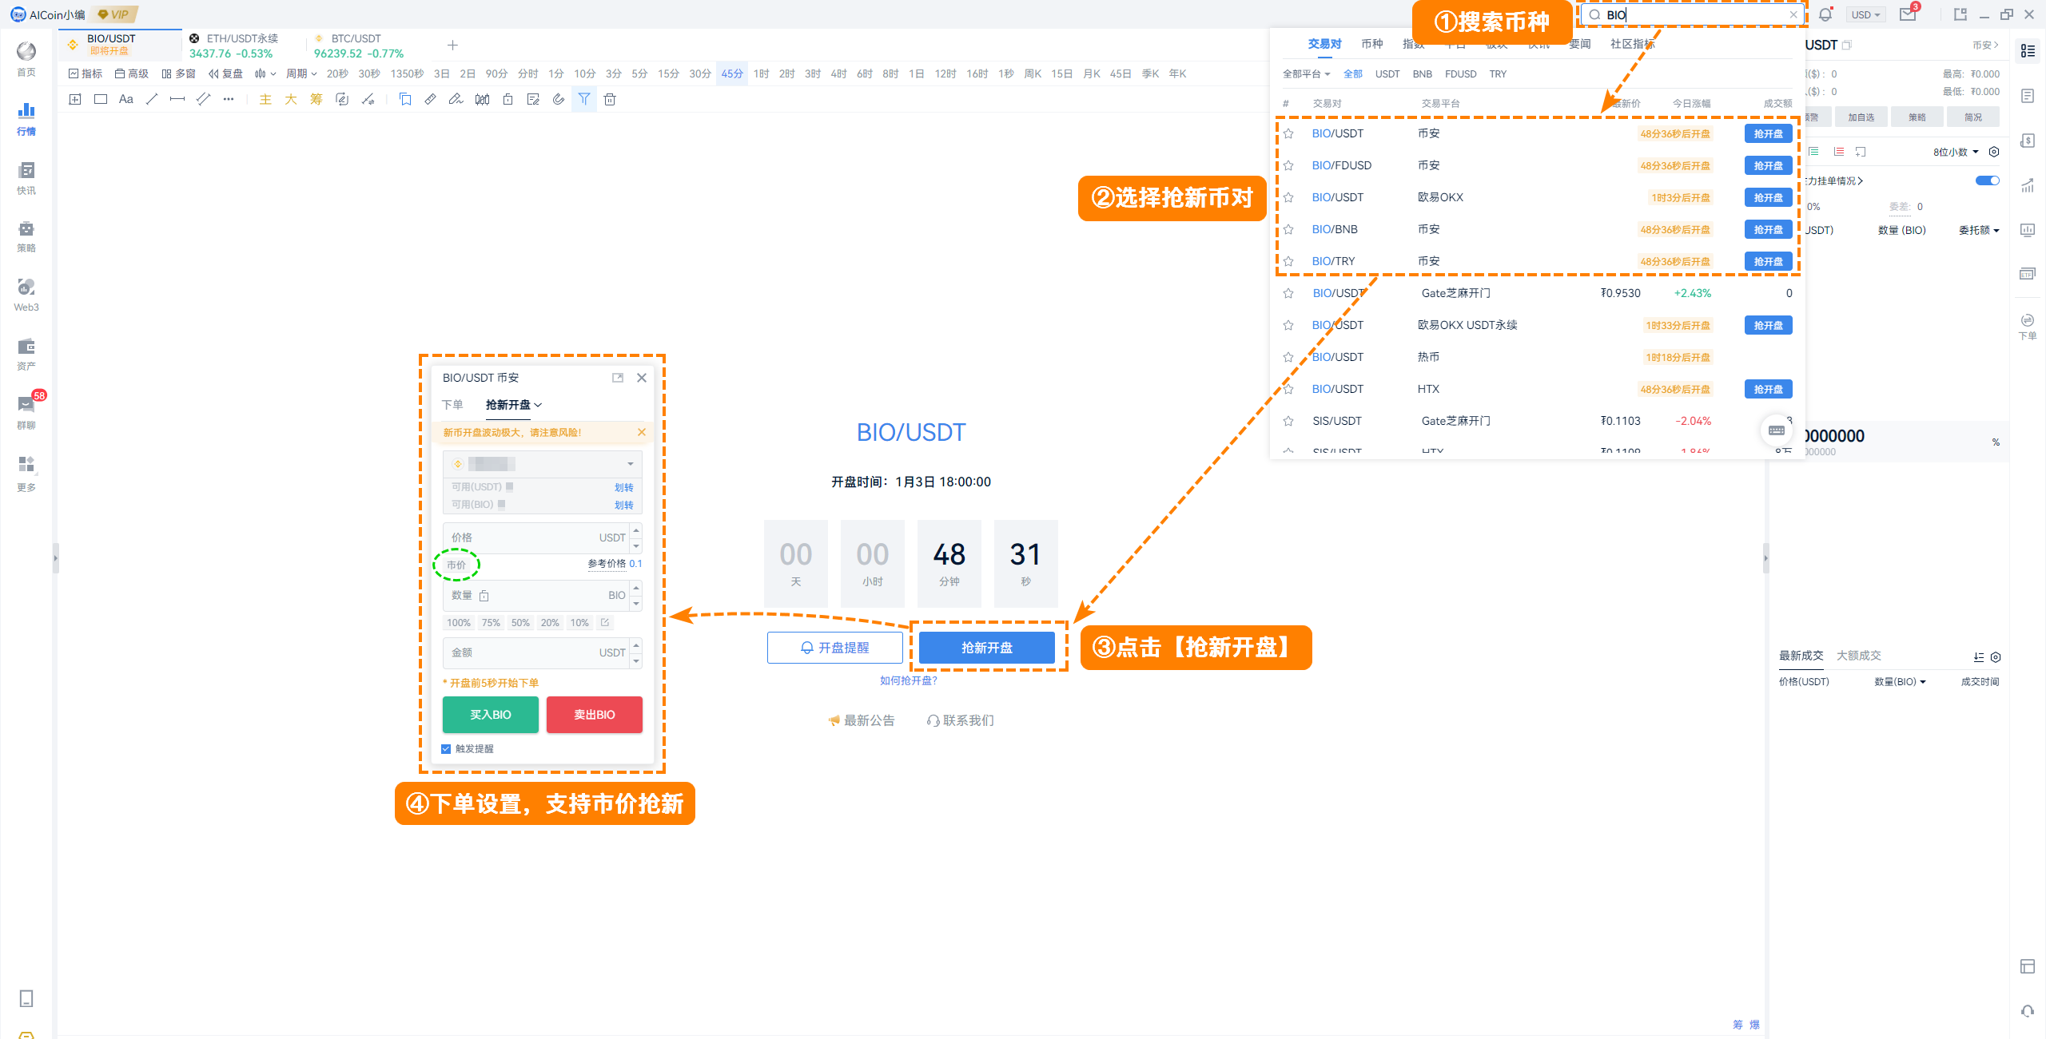Open the account selector dropdown in order dialog
This screenshot has height=1039, width=2046.
pyautogui.click(x=543, y=464)
